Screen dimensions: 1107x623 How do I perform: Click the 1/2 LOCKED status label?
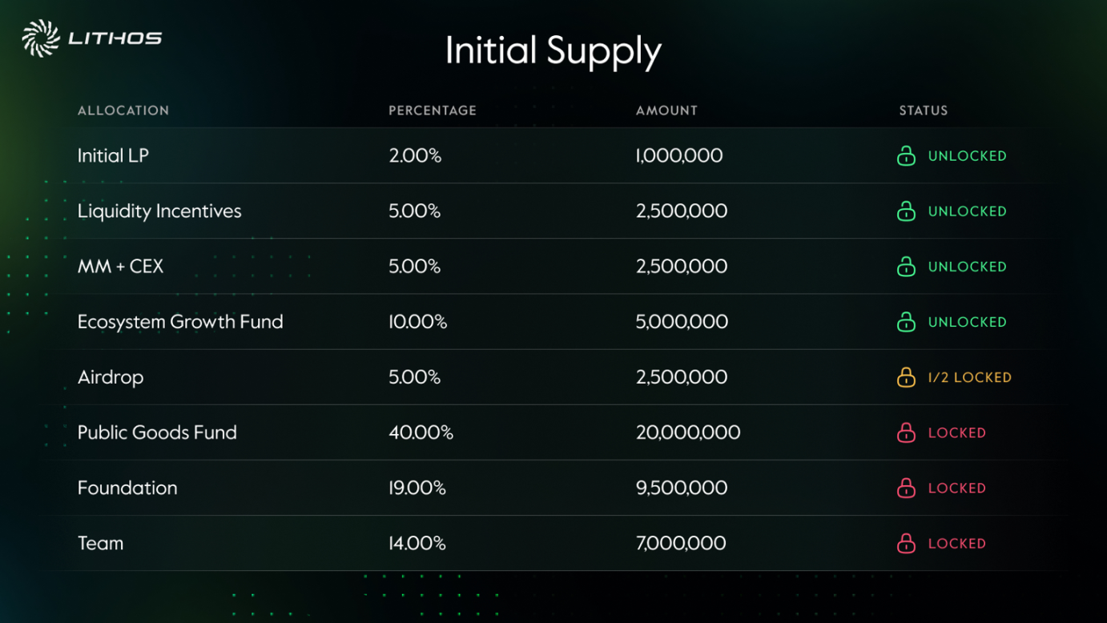coord(969,377)
